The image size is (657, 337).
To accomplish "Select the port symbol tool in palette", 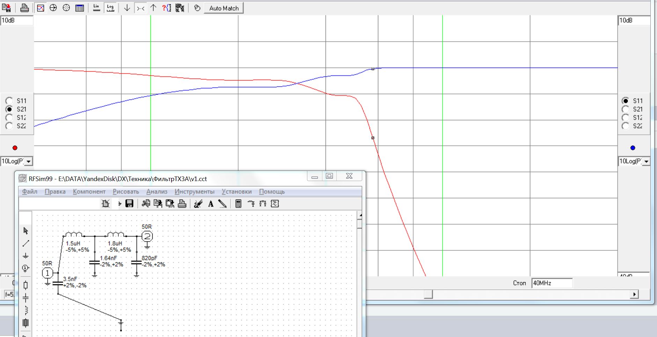I will [25, 268].
